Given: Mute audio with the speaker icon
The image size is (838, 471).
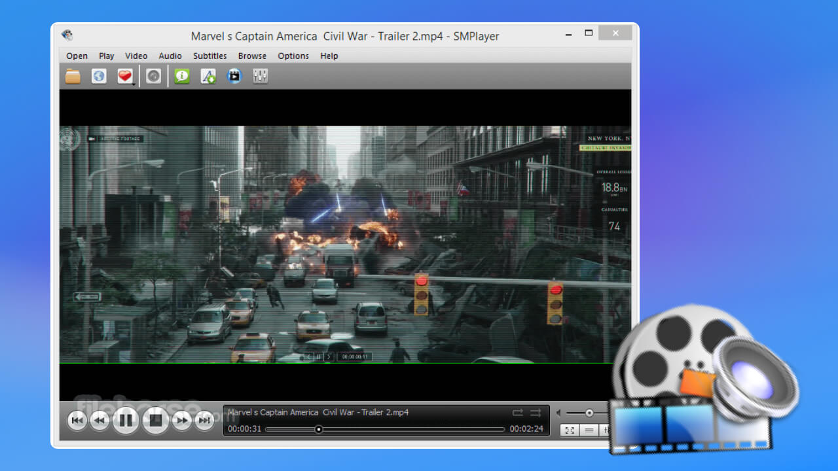Looking at the screenshot, I should click(x=558, y=413).
